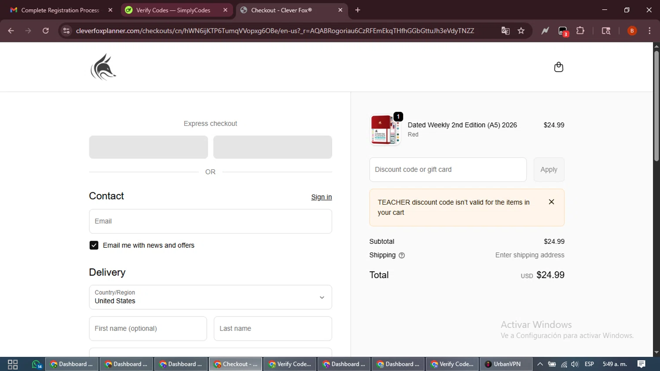
Task: Click the Clever Fox logo
Action: point(103,67)
